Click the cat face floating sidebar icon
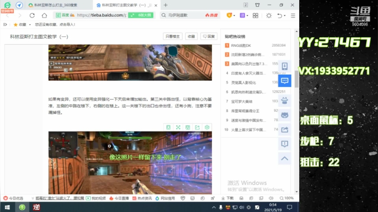378x212 pixels. pyautogui.click(x=285, y=115)
